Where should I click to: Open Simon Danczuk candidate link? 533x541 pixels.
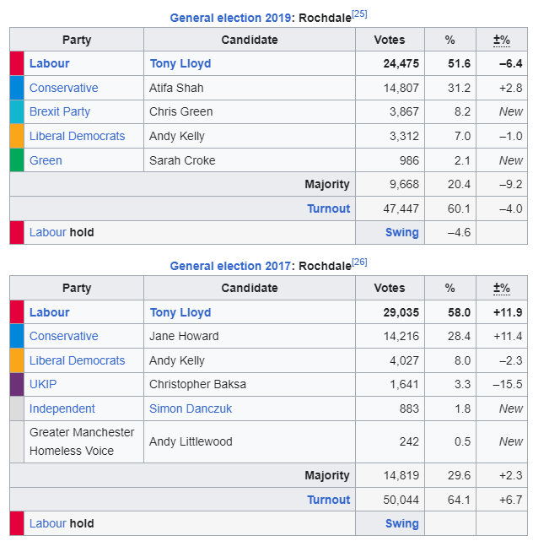191,408
